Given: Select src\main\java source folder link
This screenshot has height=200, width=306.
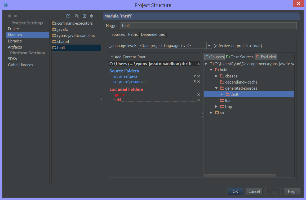Looking at the screenshot, I should point(125,76).
